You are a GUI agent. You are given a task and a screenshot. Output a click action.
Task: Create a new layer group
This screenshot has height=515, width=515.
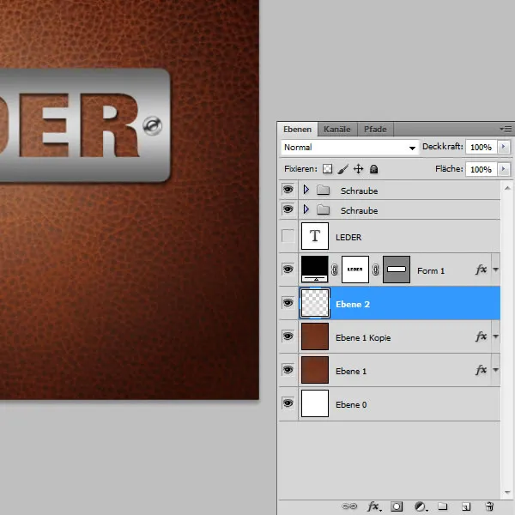pyautogui.click(x=444, y=506)
